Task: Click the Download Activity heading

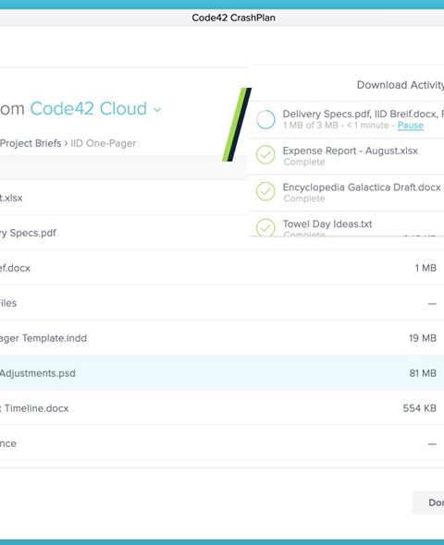Action: click(x=401, y=85)
